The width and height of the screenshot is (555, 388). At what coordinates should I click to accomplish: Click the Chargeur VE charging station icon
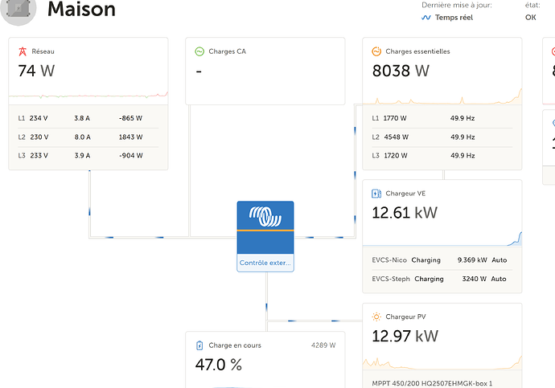click(376, 194)
